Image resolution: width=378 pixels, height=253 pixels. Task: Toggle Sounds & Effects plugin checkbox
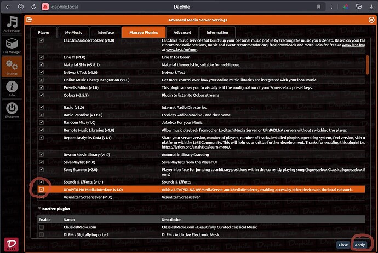42,182
